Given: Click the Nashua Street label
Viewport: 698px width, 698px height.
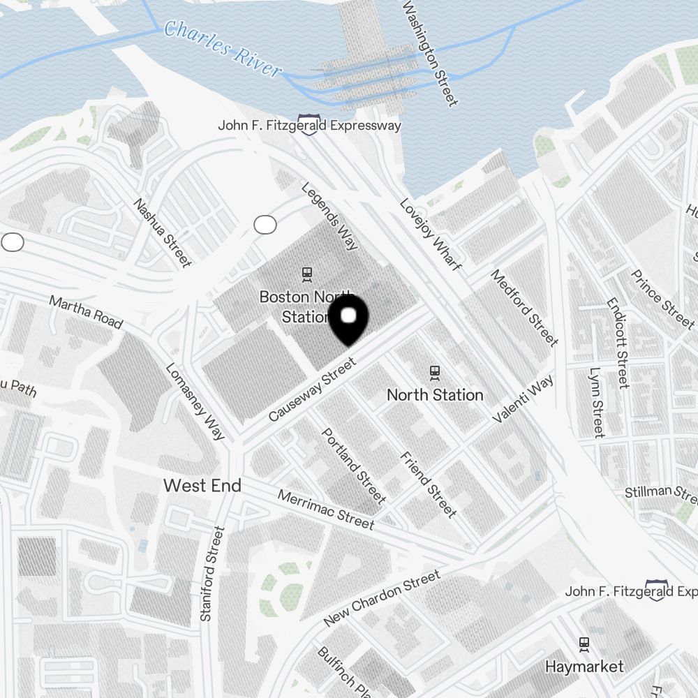Looking at the screenshot, I should (x=163, y=233).
